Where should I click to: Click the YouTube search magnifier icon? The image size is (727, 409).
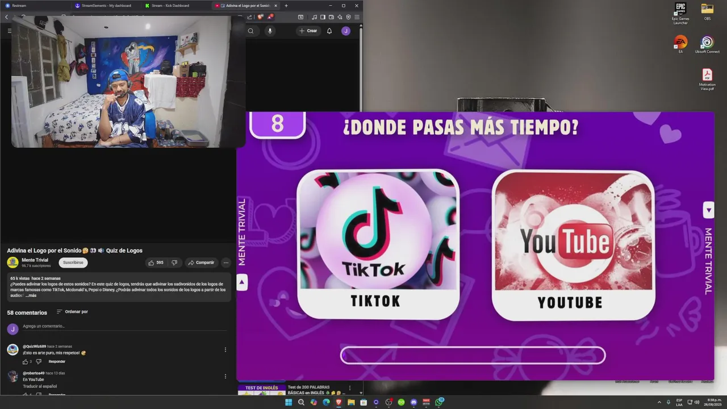(x=250, y=31)
